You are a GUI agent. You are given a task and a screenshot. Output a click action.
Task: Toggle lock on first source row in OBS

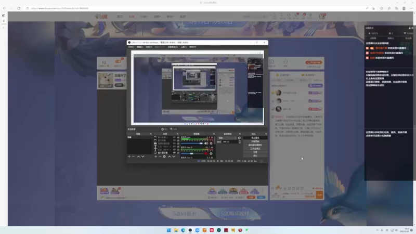[x=178, y=137]
